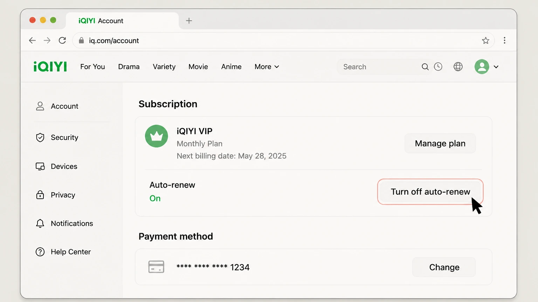Click the green profile avatar
Viewport: 538px width, 302px height.
[482, 67]
